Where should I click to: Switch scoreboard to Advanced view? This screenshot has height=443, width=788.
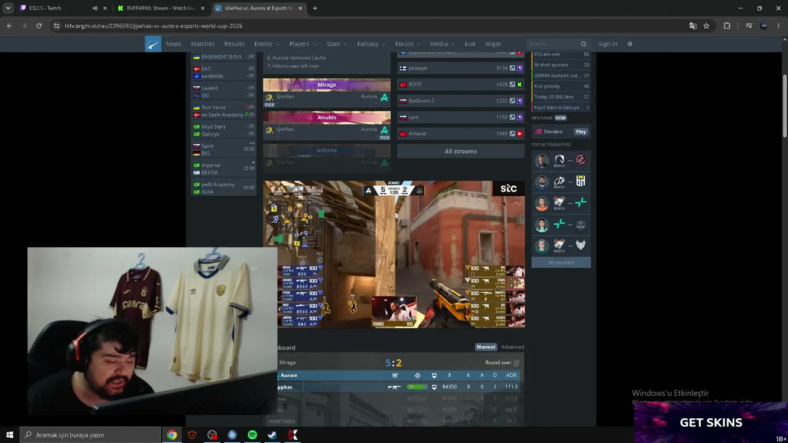(x=512, y=347)
